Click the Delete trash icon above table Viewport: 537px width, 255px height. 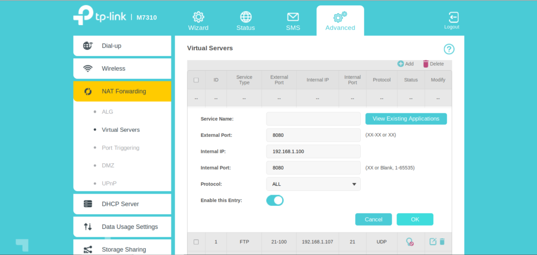(426, 63)
